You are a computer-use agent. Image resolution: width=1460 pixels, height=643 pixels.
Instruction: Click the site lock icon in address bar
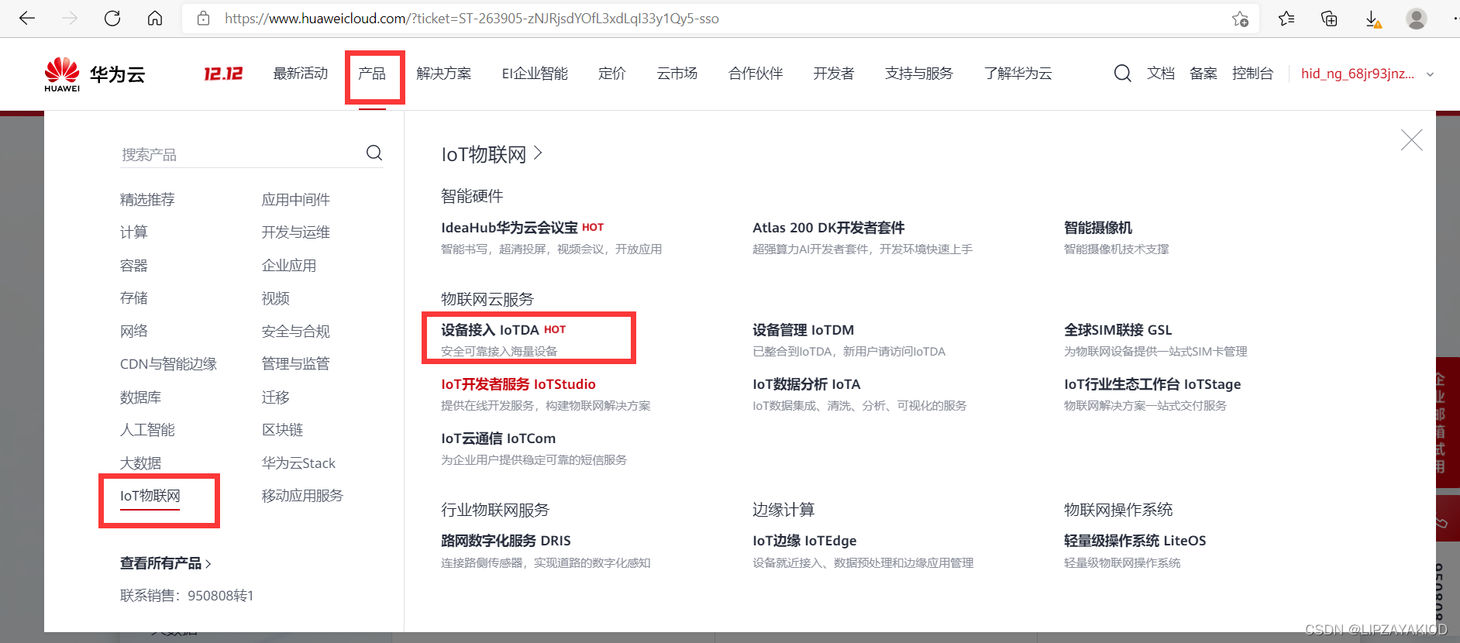click(x=203, y=19)
